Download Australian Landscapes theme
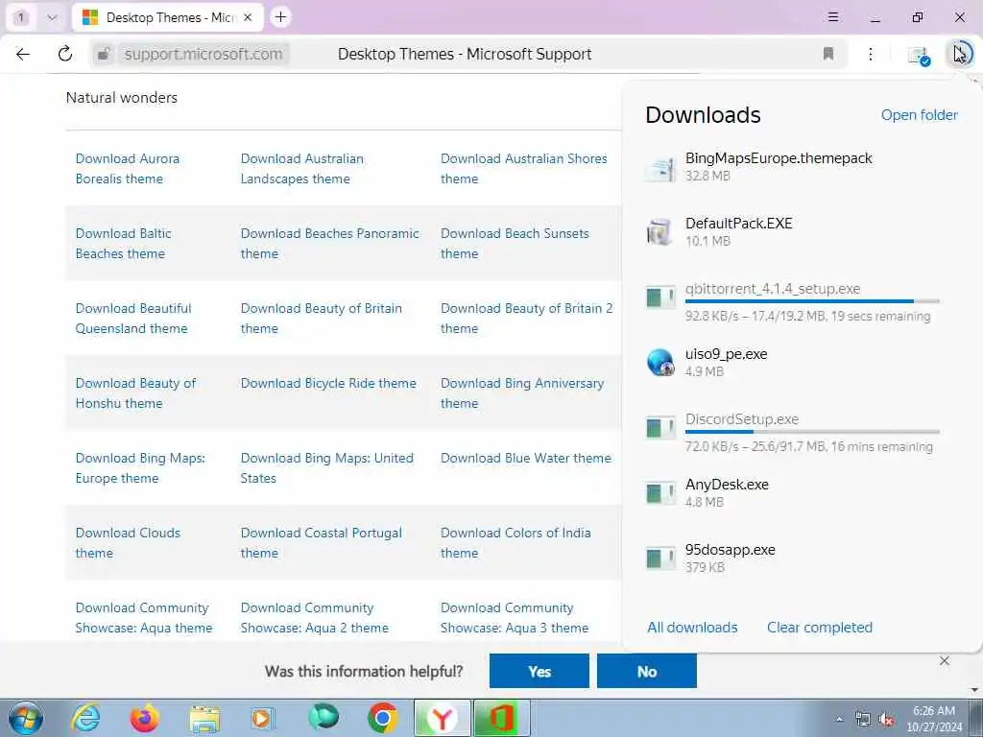This screenshot has height=737, width=983. click(x=302, y=169)
